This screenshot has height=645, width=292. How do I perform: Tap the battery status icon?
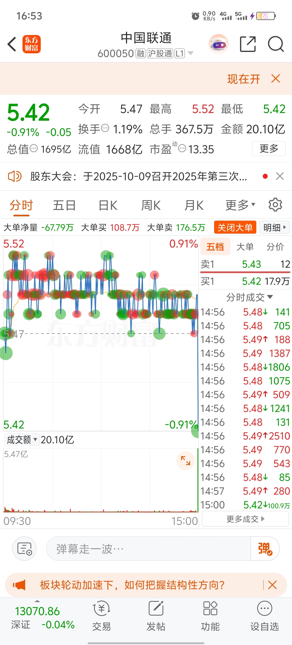click(266, 16)
